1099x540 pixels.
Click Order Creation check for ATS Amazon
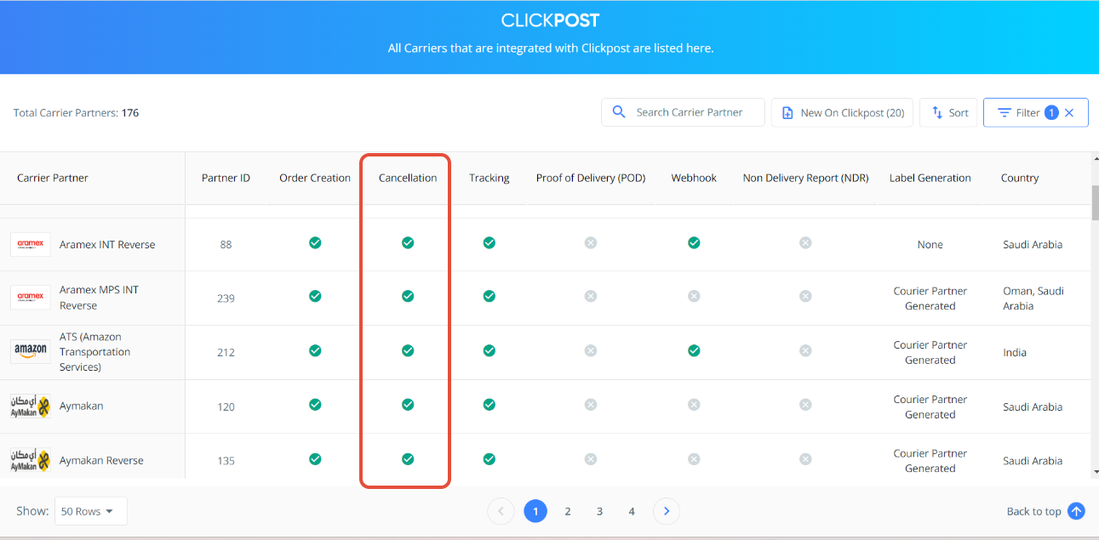click(315, 350)
